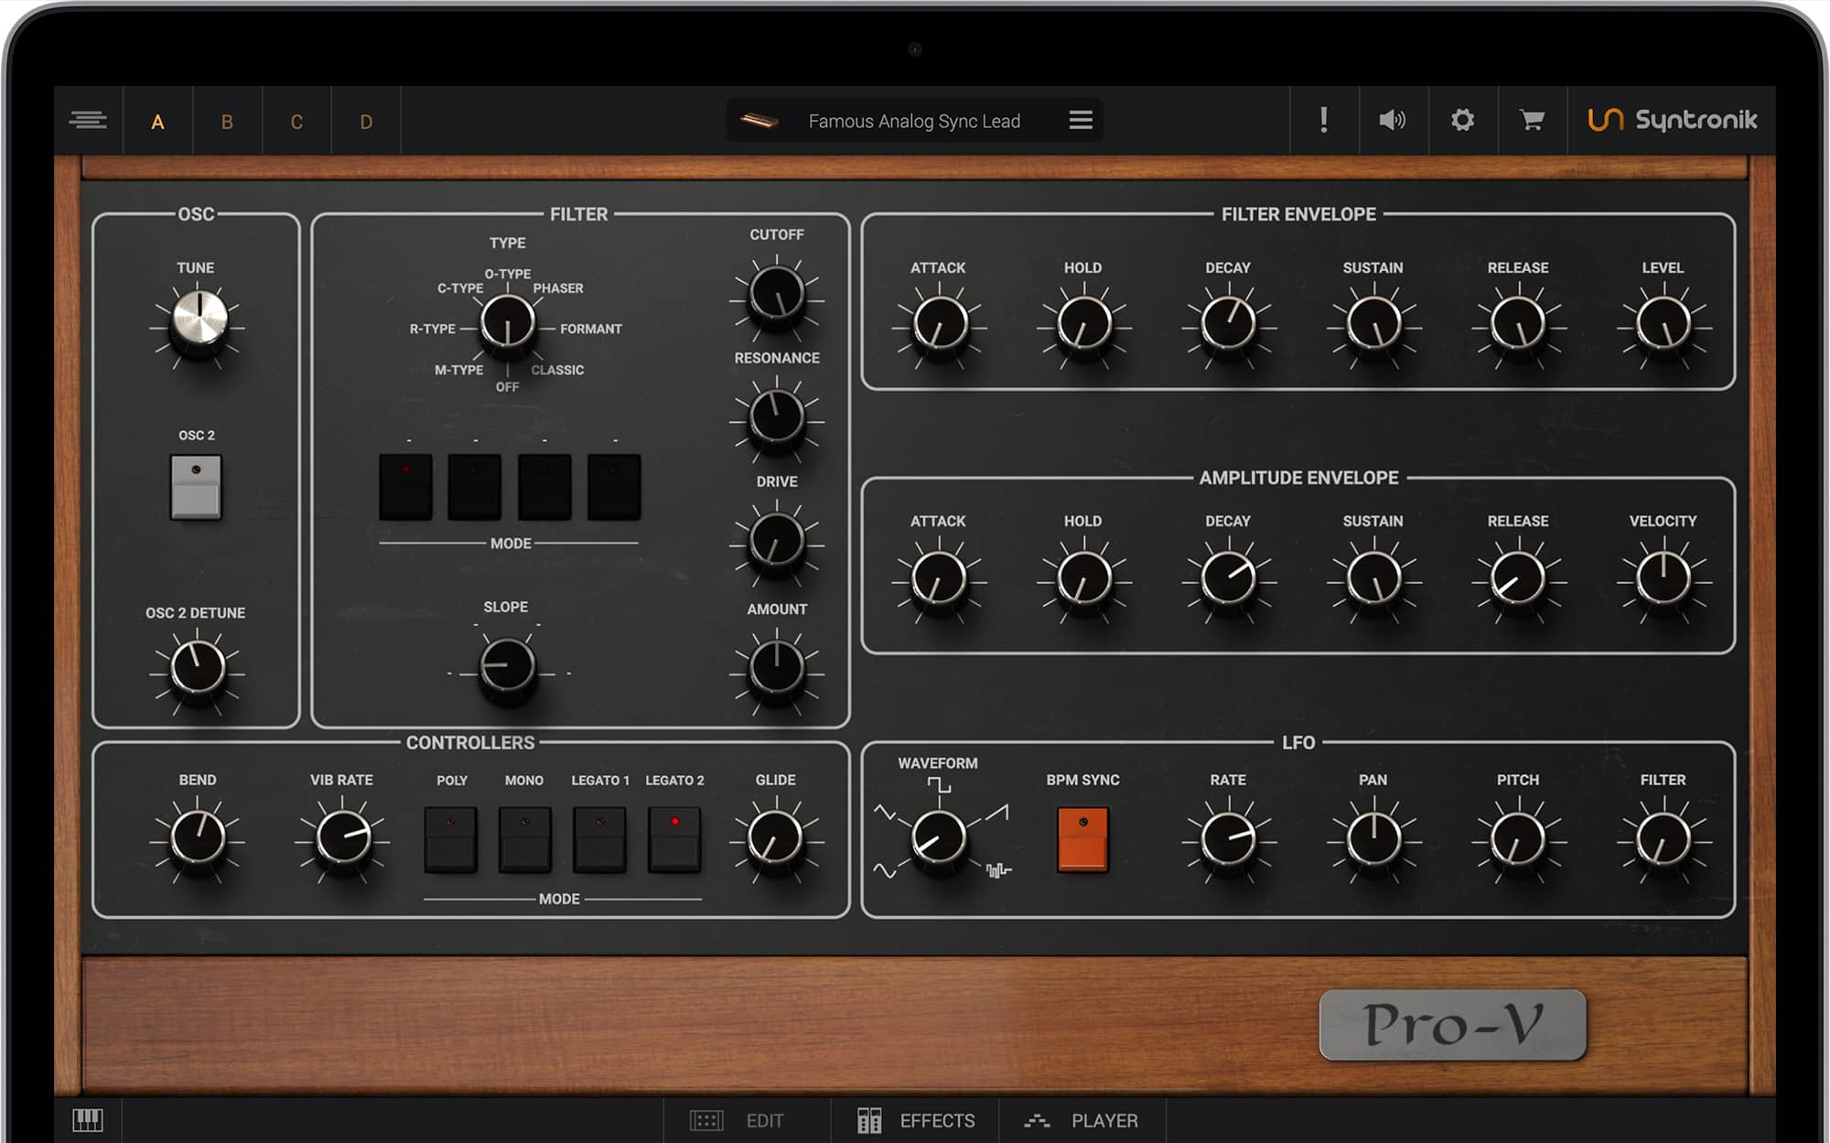
Task: Click the Pro-V nameplate badge
Action: pyautogui.click(x=1452, y=1024)
